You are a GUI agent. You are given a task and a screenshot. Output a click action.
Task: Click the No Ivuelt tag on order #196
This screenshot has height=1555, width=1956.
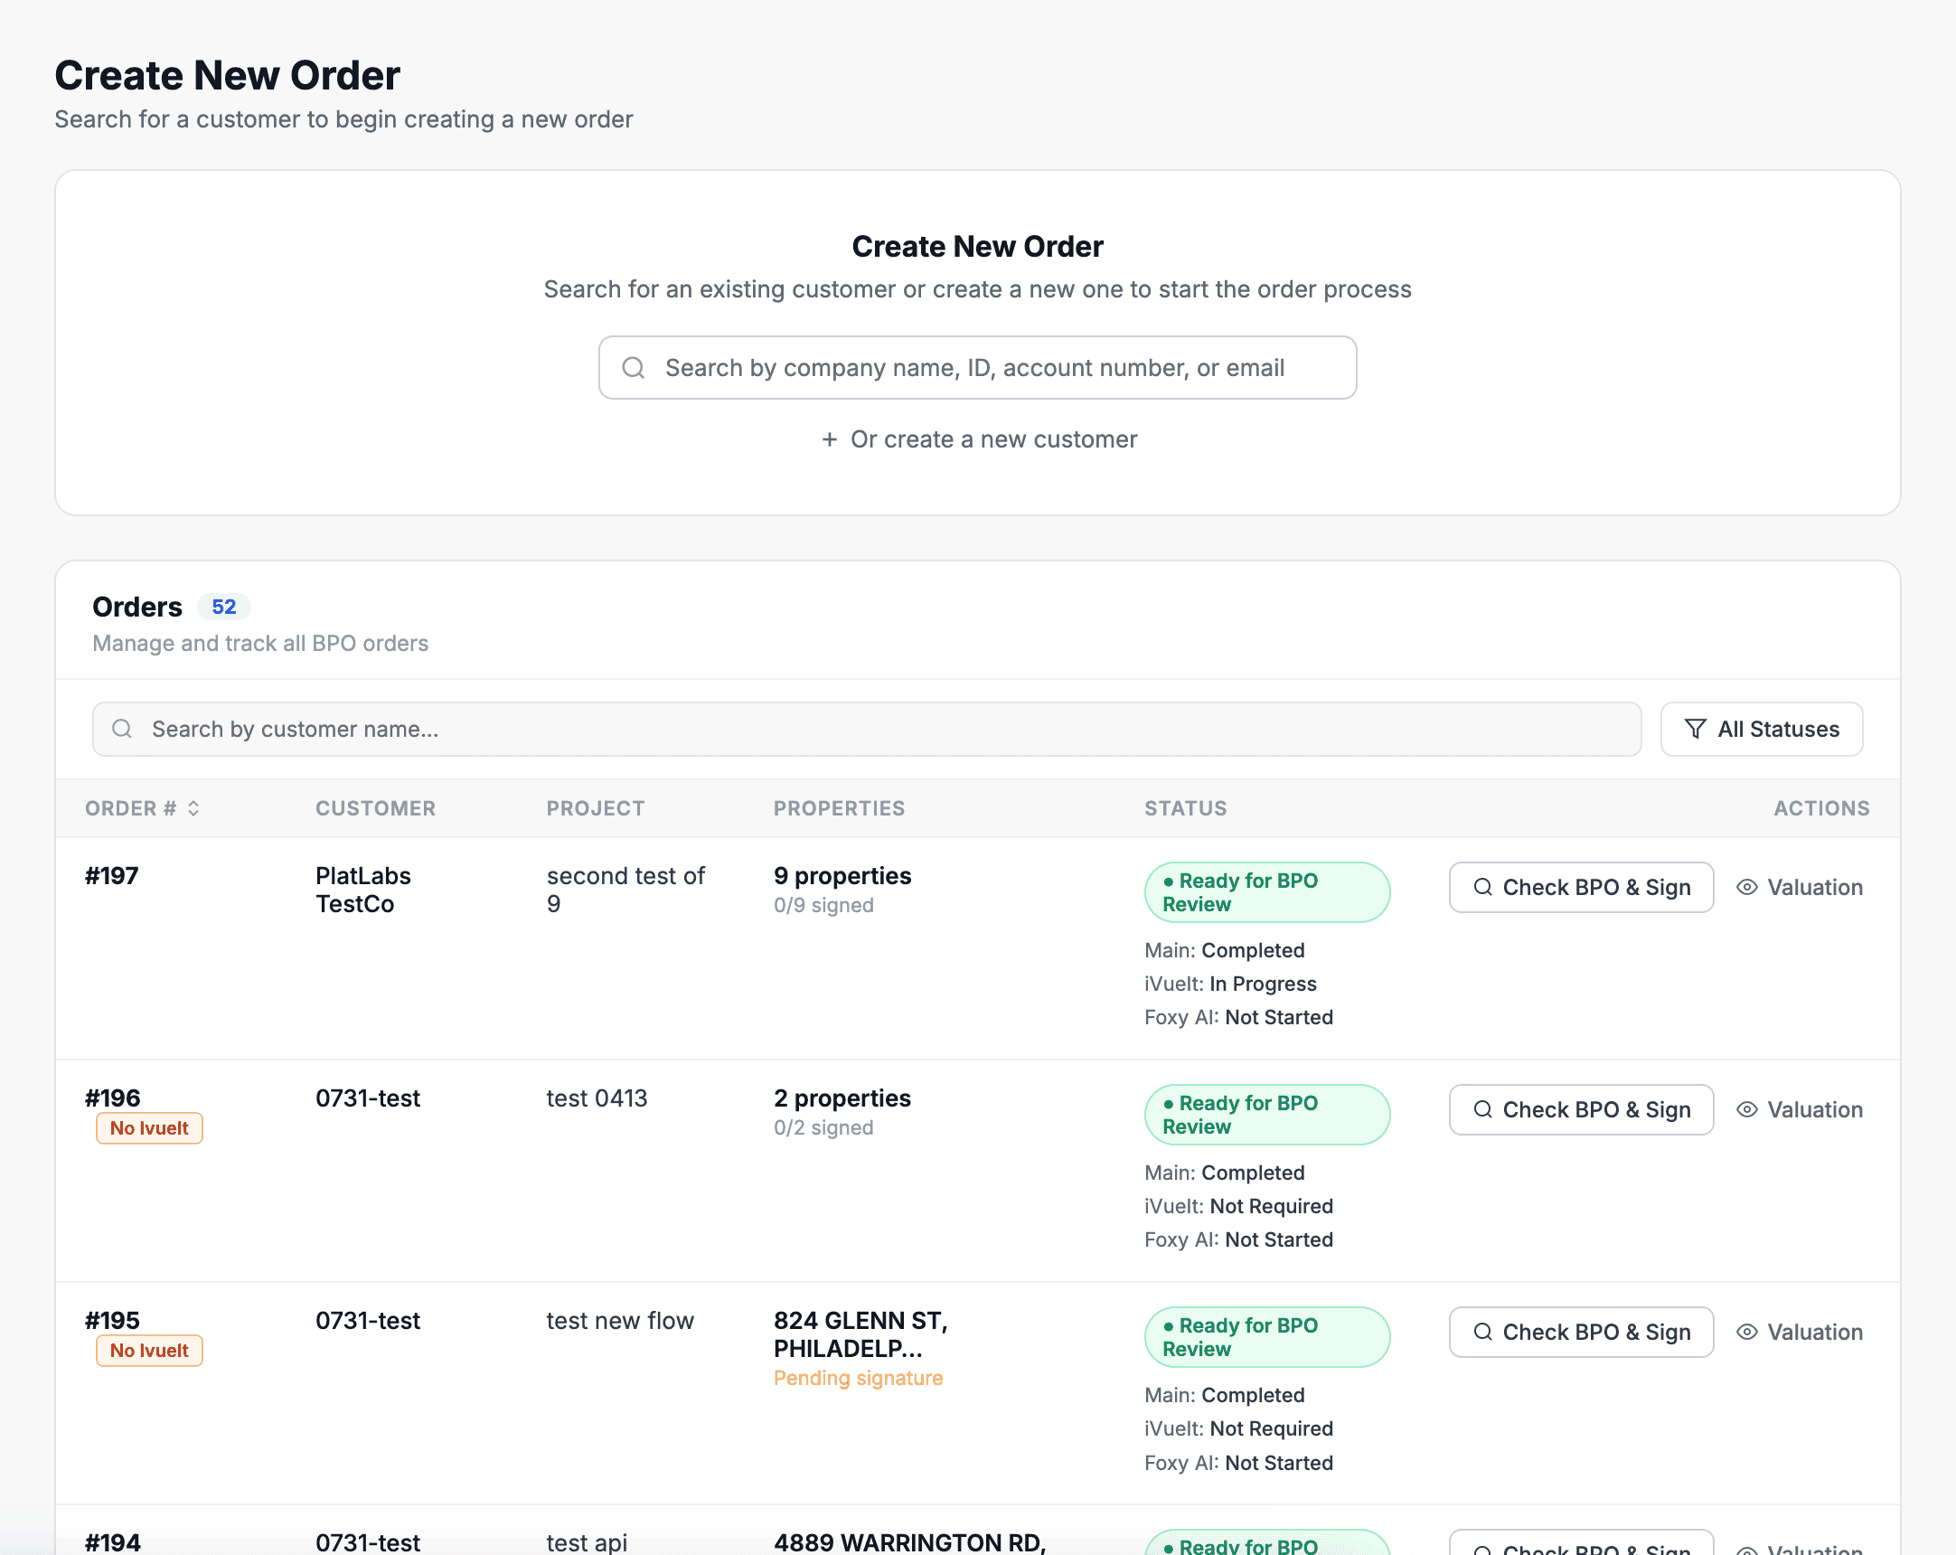[149, 1127]
